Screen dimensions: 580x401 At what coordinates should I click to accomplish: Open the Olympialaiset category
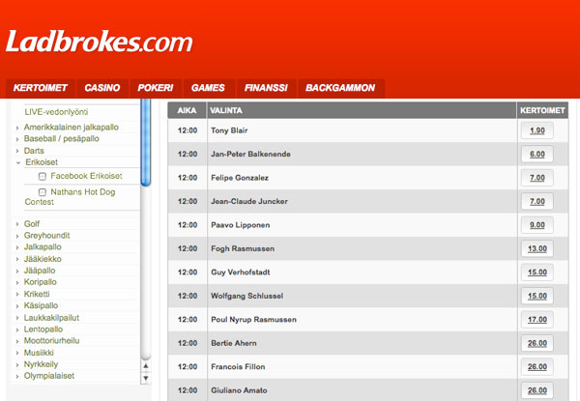pyautogui.click(x=49, y=376)
